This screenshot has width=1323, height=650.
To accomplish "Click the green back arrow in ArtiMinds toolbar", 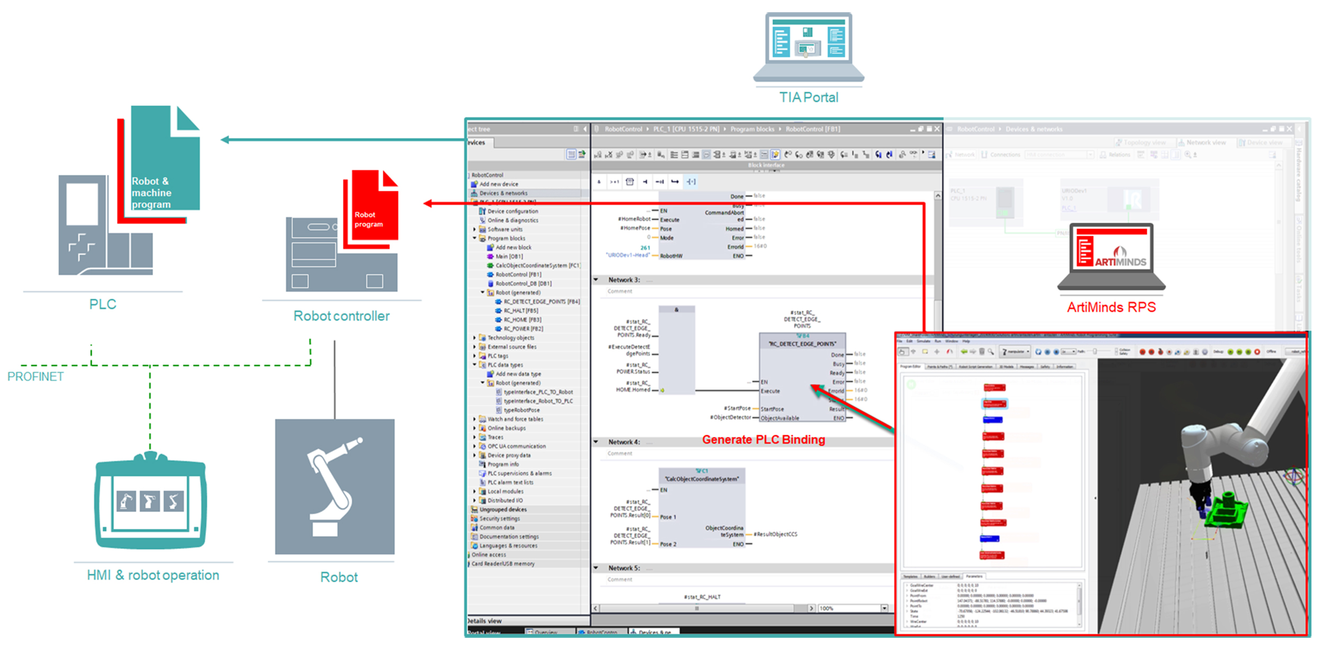I will pyautogui.click(x=964, y=351).
